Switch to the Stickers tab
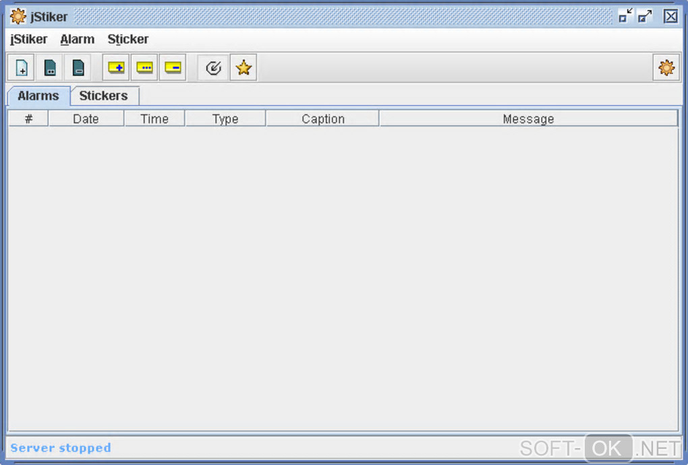This screenshot has width=688, height=465. pos(104,96)
